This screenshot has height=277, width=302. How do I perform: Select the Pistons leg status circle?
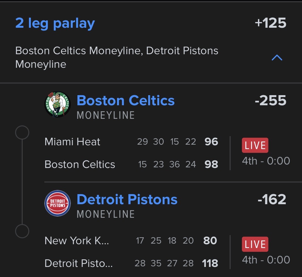[x=22, y=232]
